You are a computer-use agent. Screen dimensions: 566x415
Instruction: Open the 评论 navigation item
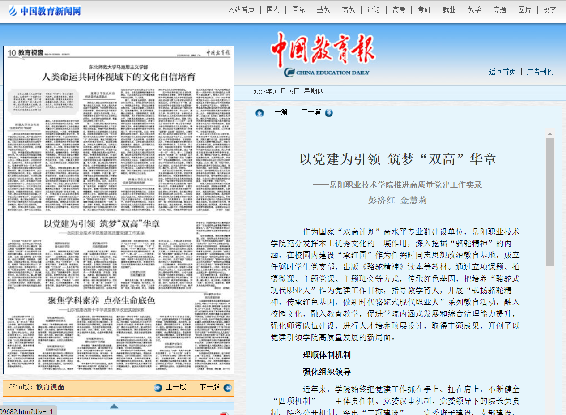(x=374, y=9)
